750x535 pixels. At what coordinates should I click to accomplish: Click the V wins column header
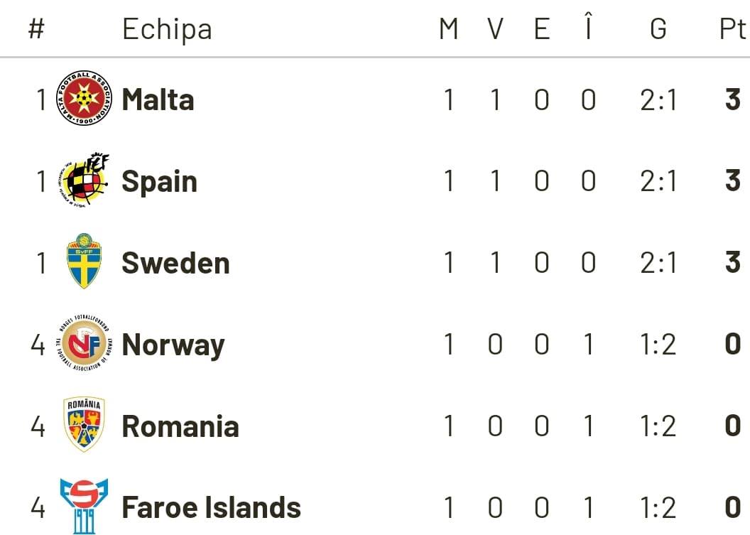point(496,29)
